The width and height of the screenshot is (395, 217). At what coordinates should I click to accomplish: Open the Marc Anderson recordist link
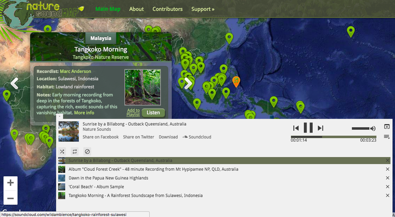tap(75, 71)
